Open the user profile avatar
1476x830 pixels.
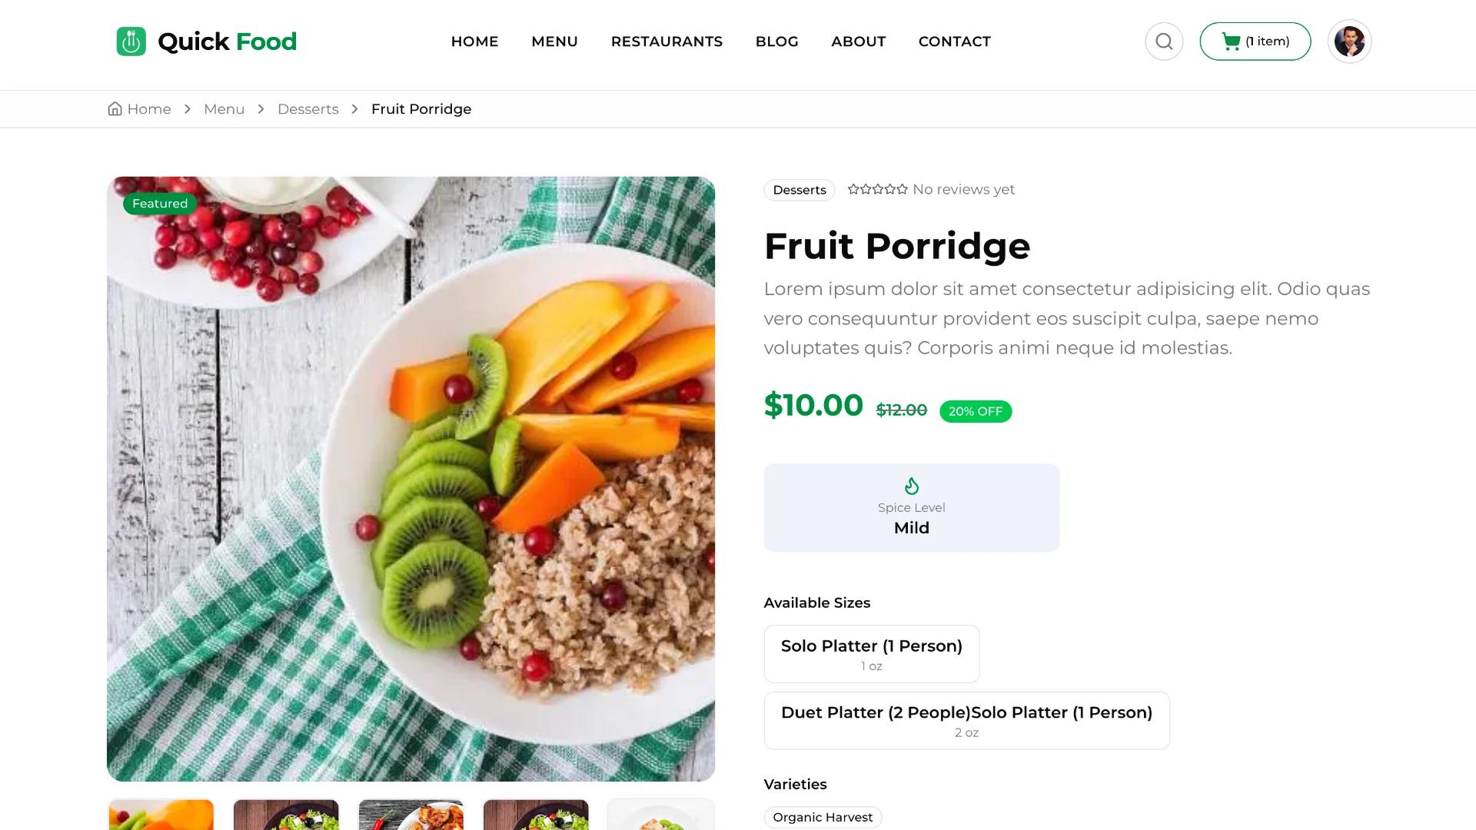[1349, 41]
